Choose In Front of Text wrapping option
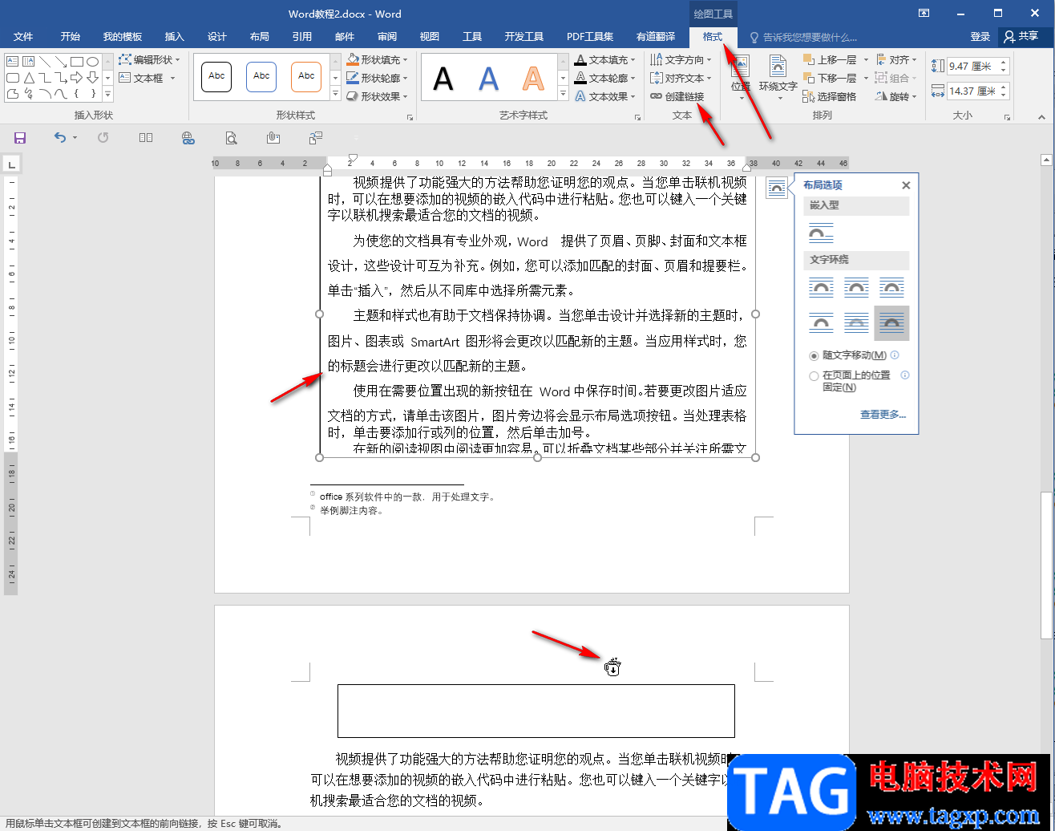1055x831 pixels. (891, 323)
